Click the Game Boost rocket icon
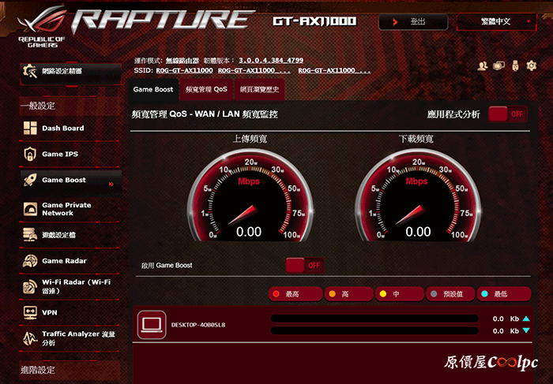This screenshot has height=384, width=553. [30, 180]
